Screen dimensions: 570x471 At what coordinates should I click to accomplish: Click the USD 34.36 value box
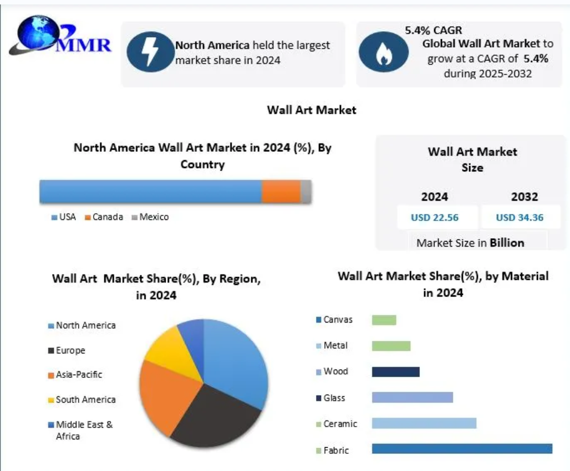tap(520, 217)
